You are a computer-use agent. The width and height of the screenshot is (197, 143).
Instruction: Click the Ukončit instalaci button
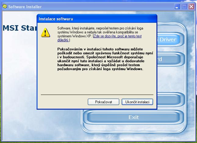pos(137,102)
